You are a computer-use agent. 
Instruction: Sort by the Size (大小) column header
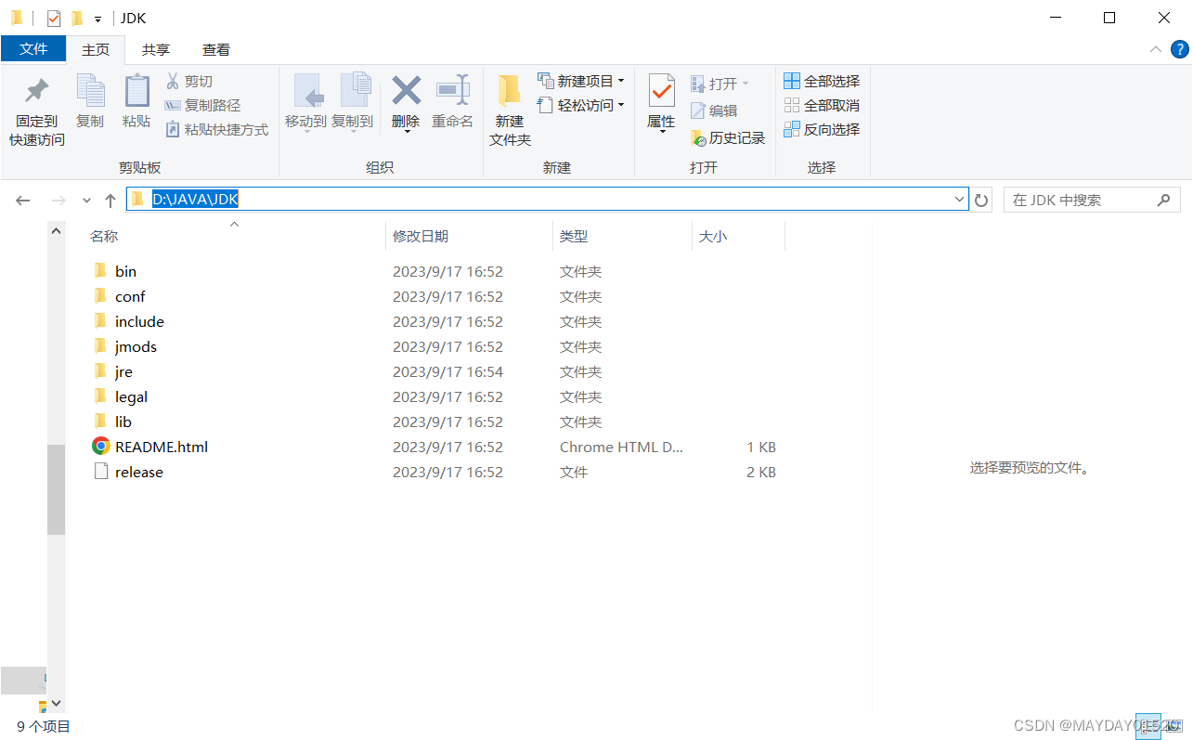(738, 237)
